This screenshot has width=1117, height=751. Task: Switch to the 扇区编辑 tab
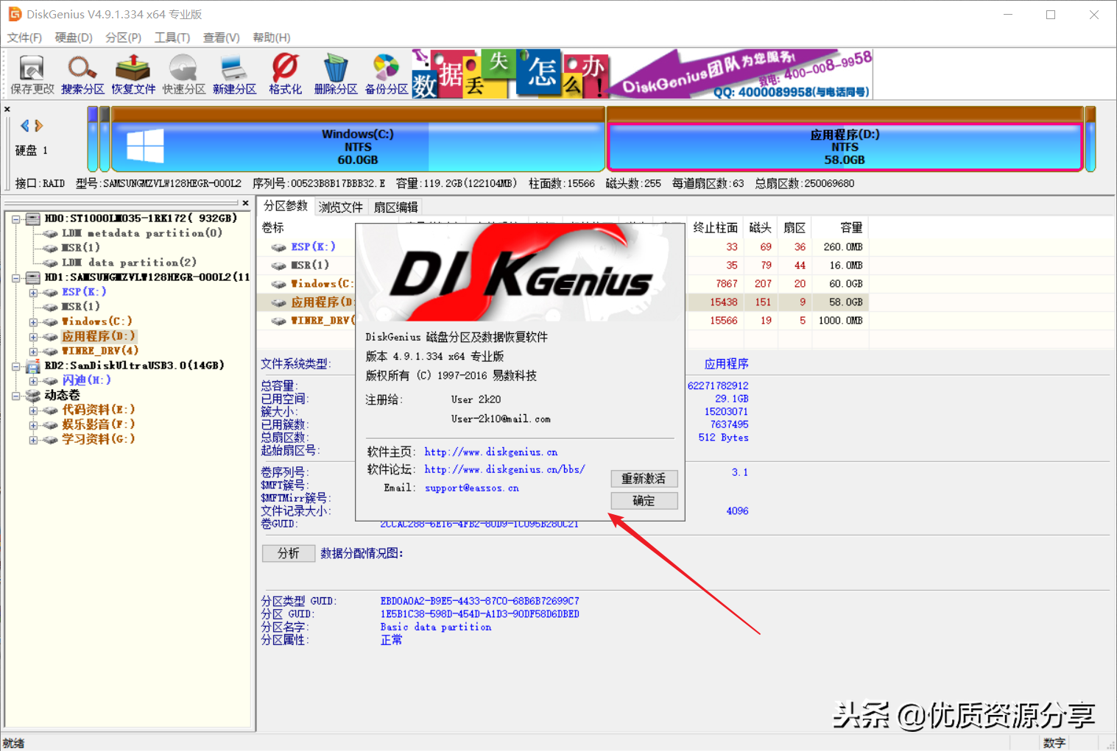point(395,207)
